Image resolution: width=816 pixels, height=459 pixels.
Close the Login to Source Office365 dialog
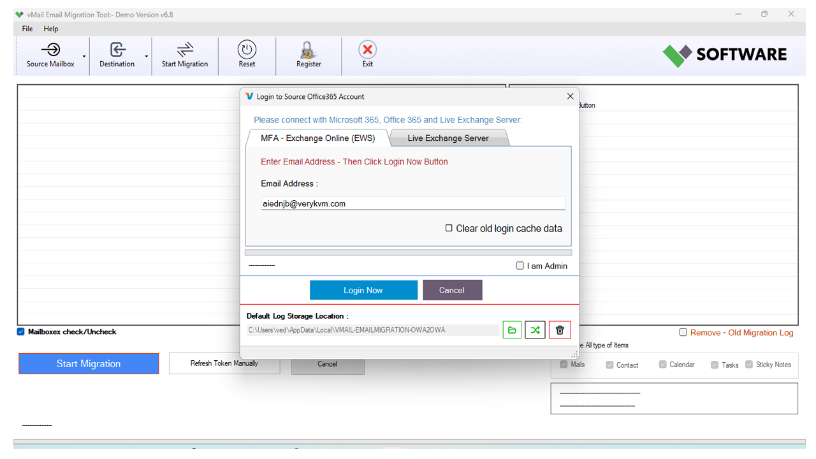point(570,96)
